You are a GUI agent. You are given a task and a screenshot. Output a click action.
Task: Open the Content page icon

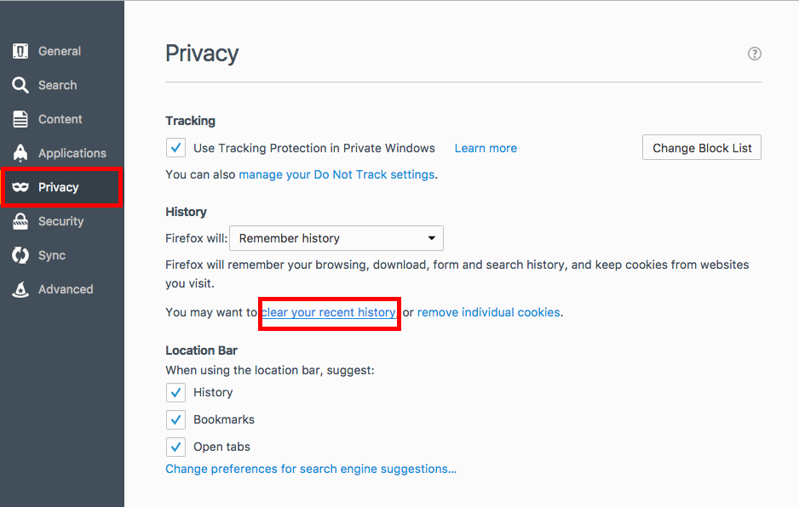tap(20, 119)
